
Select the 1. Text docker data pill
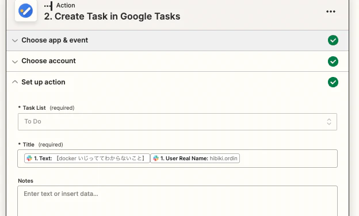click(x=87, y=158)
